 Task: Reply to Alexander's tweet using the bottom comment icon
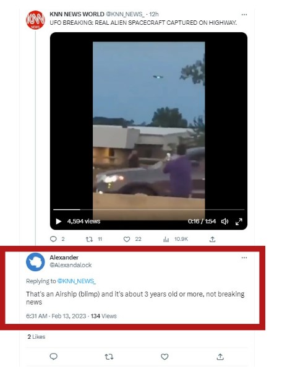click(53, 357)
